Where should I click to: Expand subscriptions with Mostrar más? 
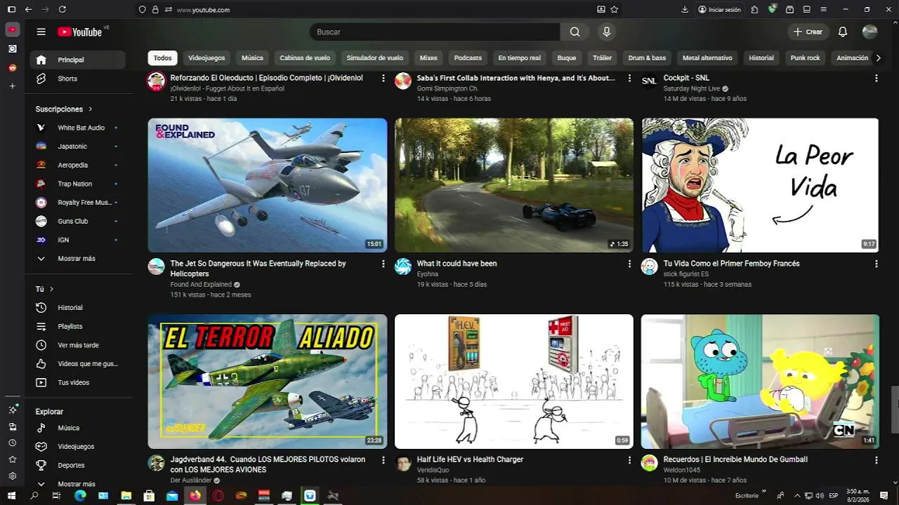click(x=77, y=258)
